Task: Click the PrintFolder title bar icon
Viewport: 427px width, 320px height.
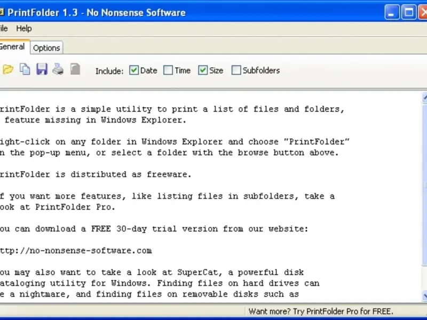Action: (x=2, y=12)
